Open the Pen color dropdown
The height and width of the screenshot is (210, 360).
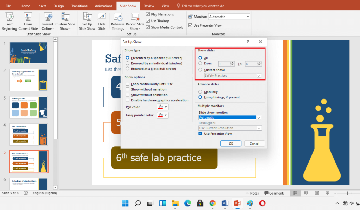click(x=163, y=107)
